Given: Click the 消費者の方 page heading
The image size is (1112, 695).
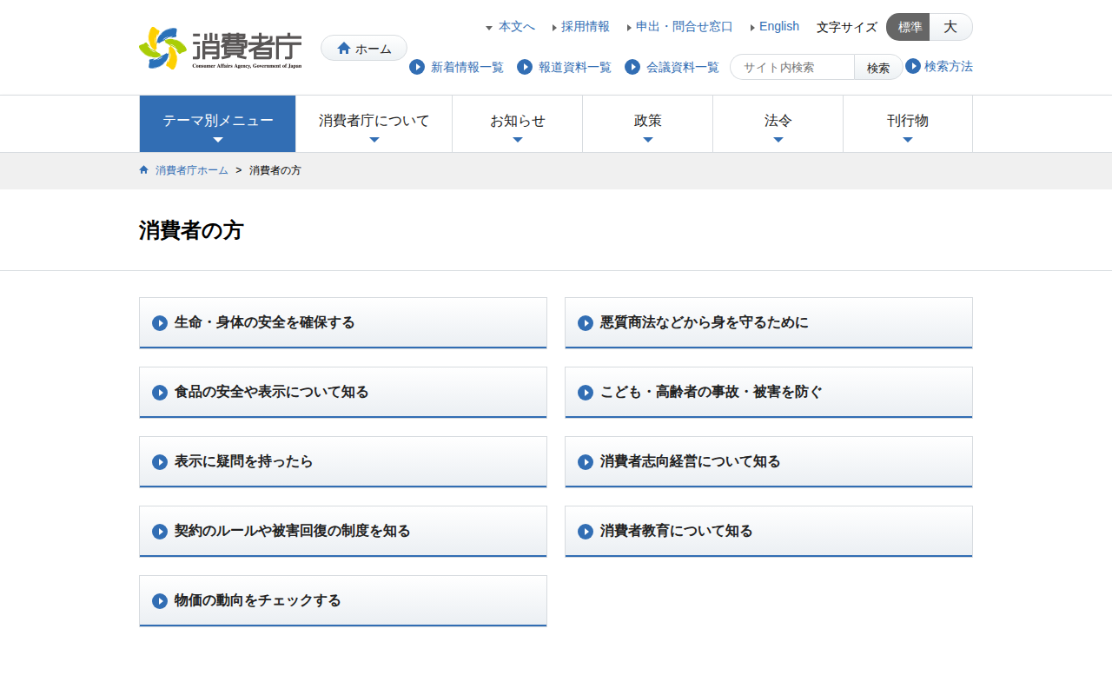Looking at the screenshot, I should coord(191,230).
